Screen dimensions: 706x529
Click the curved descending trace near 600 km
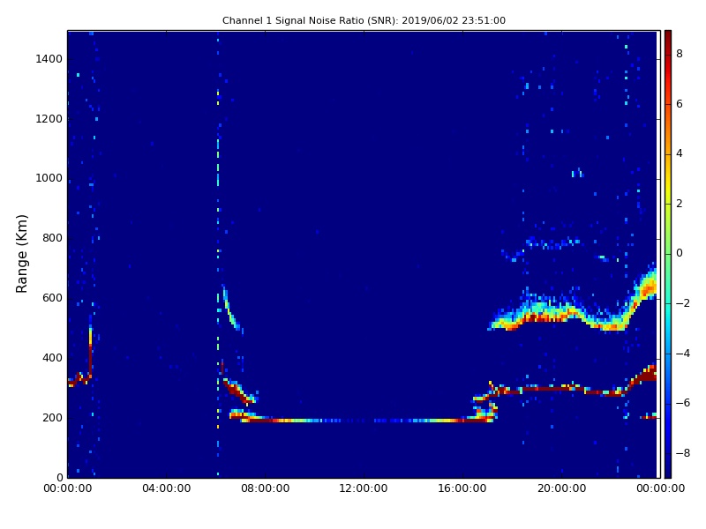pyautogui.click(x=229, y=309)
